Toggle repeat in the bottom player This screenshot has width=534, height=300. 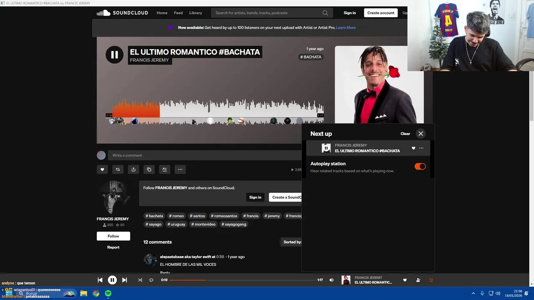(151, 280)
